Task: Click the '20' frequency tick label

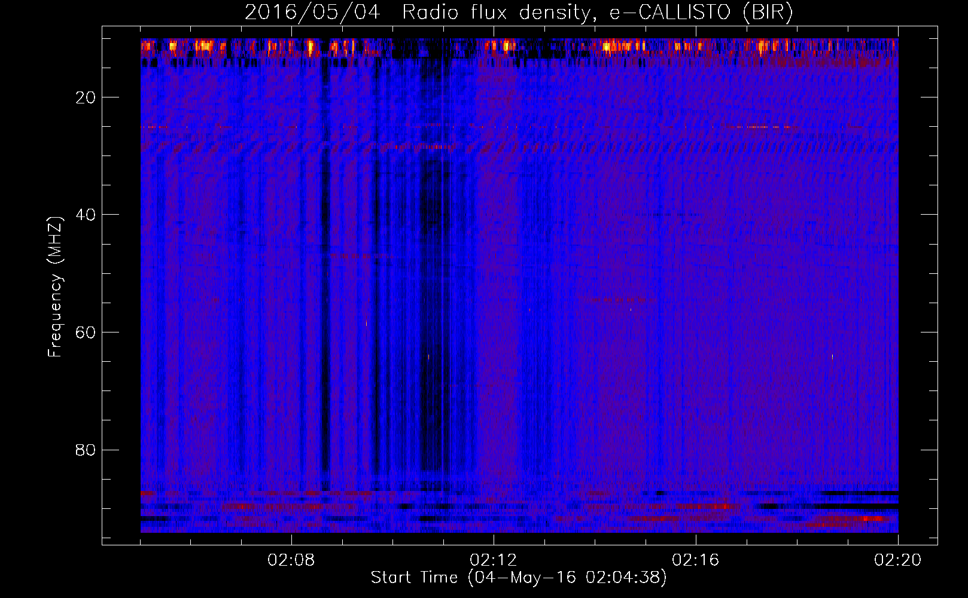Action: [86, 97]
